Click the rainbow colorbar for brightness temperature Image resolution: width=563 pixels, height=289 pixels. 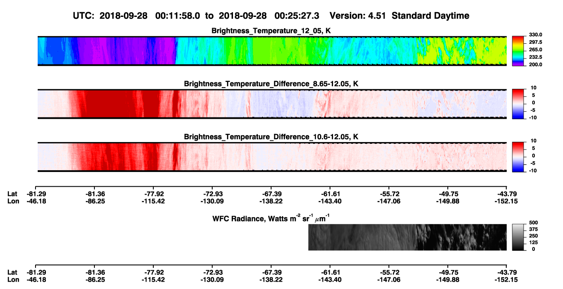pos(518,51)
